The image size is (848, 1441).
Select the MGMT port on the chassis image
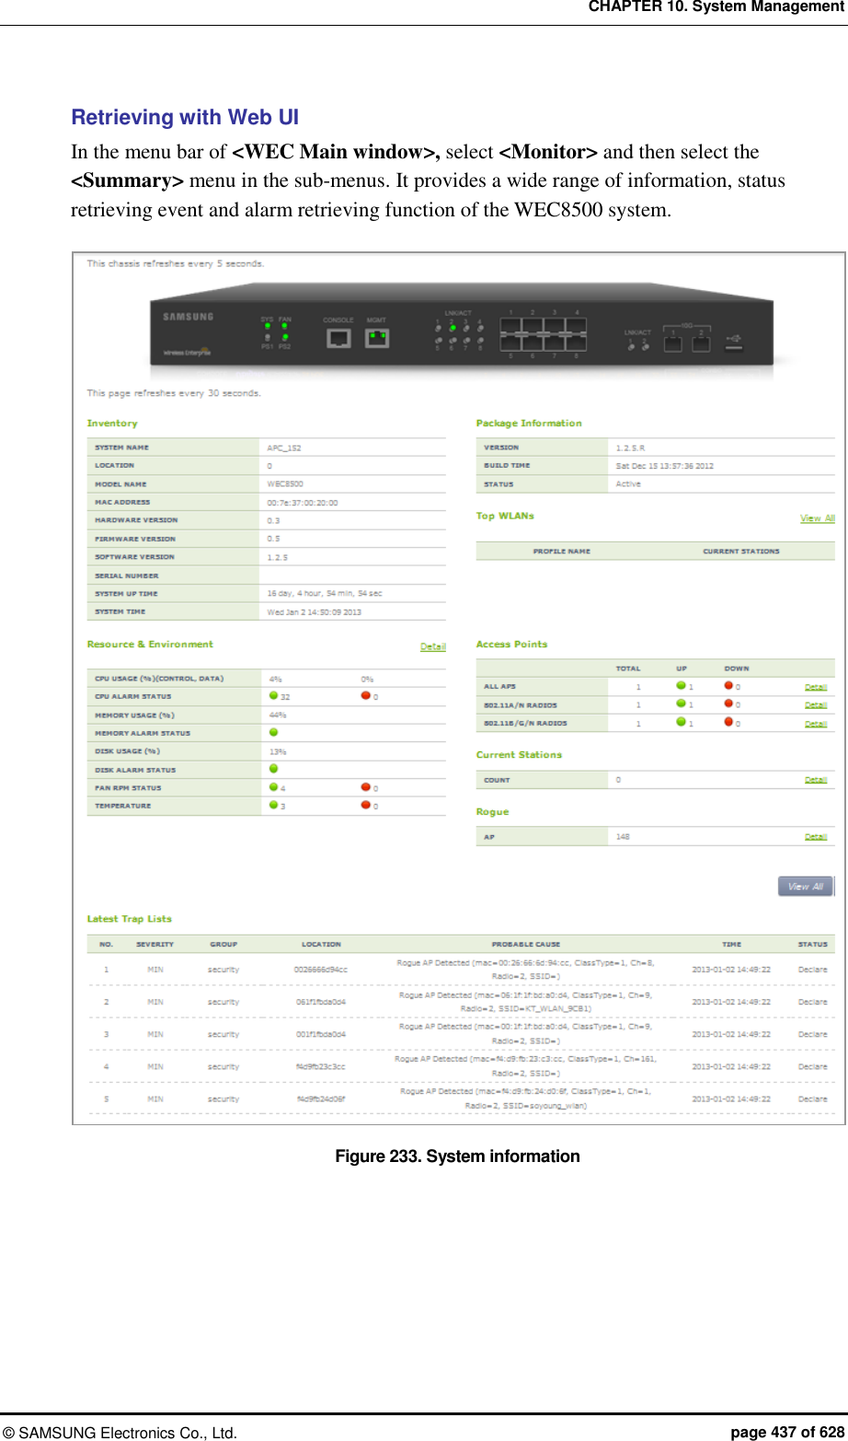coord(378,337)
